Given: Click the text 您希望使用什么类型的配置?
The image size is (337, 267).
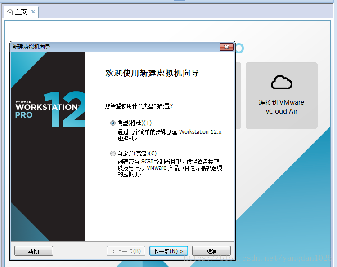Looking at the screenshot, I should click(139, 106).
